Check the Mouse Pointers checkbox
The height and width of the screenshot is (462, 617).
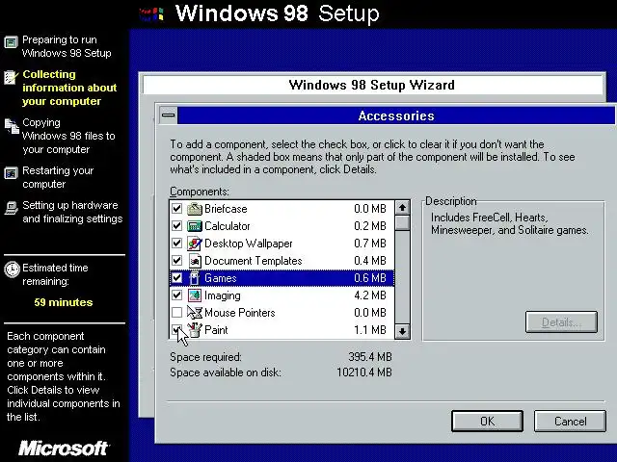point(176,312)
